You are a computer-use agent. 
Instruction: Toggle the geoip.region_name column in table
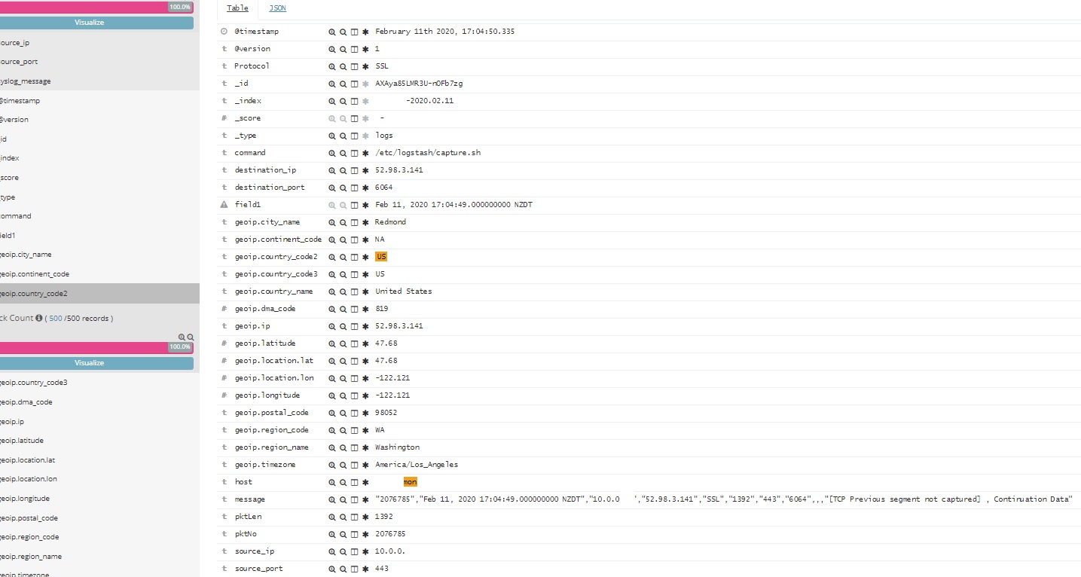[354, 447]
